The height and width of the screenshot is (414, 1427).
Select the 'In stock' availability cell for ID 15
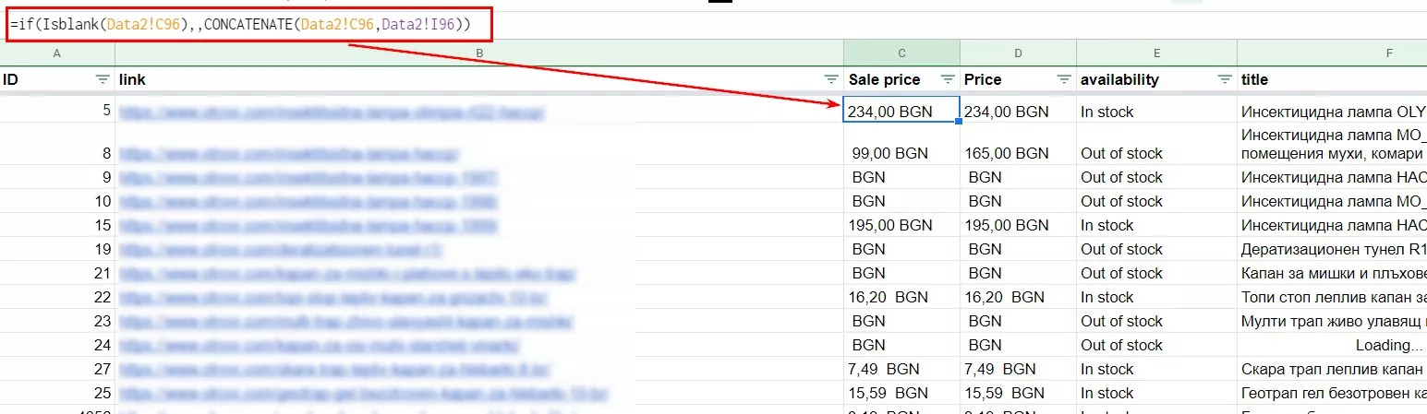[1156, 225]
